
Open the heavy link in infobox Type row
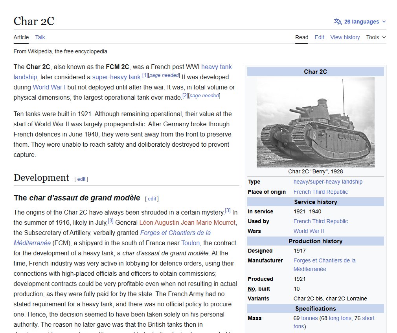tap(301, 182)
